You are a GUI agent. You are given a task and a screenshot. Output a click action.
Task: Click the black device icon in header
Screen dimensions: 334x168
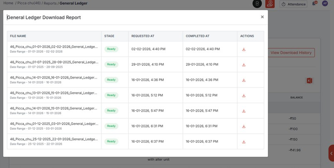coord(257,4)
